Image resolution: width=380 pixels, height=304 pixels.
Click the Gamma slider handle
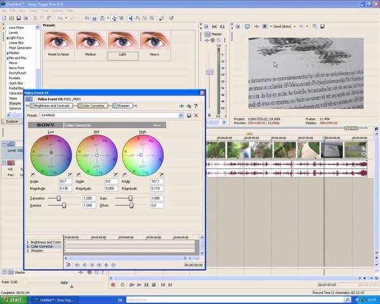pos(64,205)
